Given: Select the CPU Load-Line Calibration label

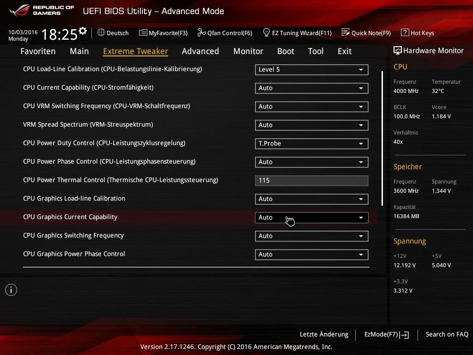Looking at the screenshot, I should tap(113, 69).
